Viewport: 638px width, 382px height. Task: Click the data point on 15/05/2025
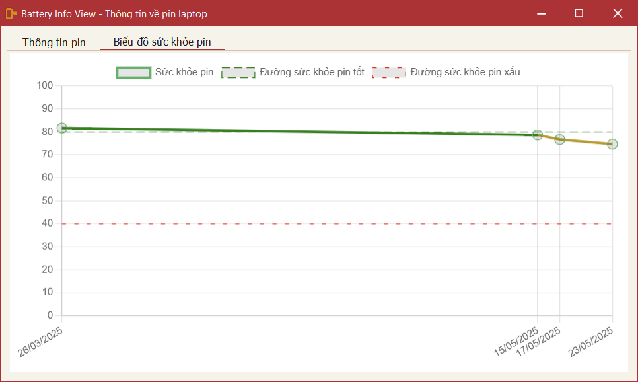pyautogui.click(x=538, y=135)
